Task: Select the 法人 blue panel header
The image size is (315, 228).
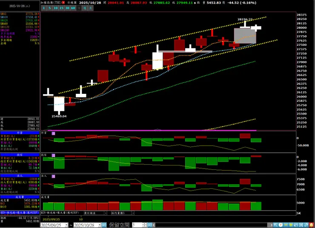Action: (x=20, y=176)
